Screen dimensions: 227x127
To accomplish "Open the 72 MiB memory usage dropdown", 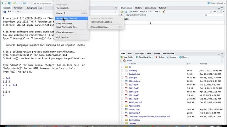I will point(155,12).
